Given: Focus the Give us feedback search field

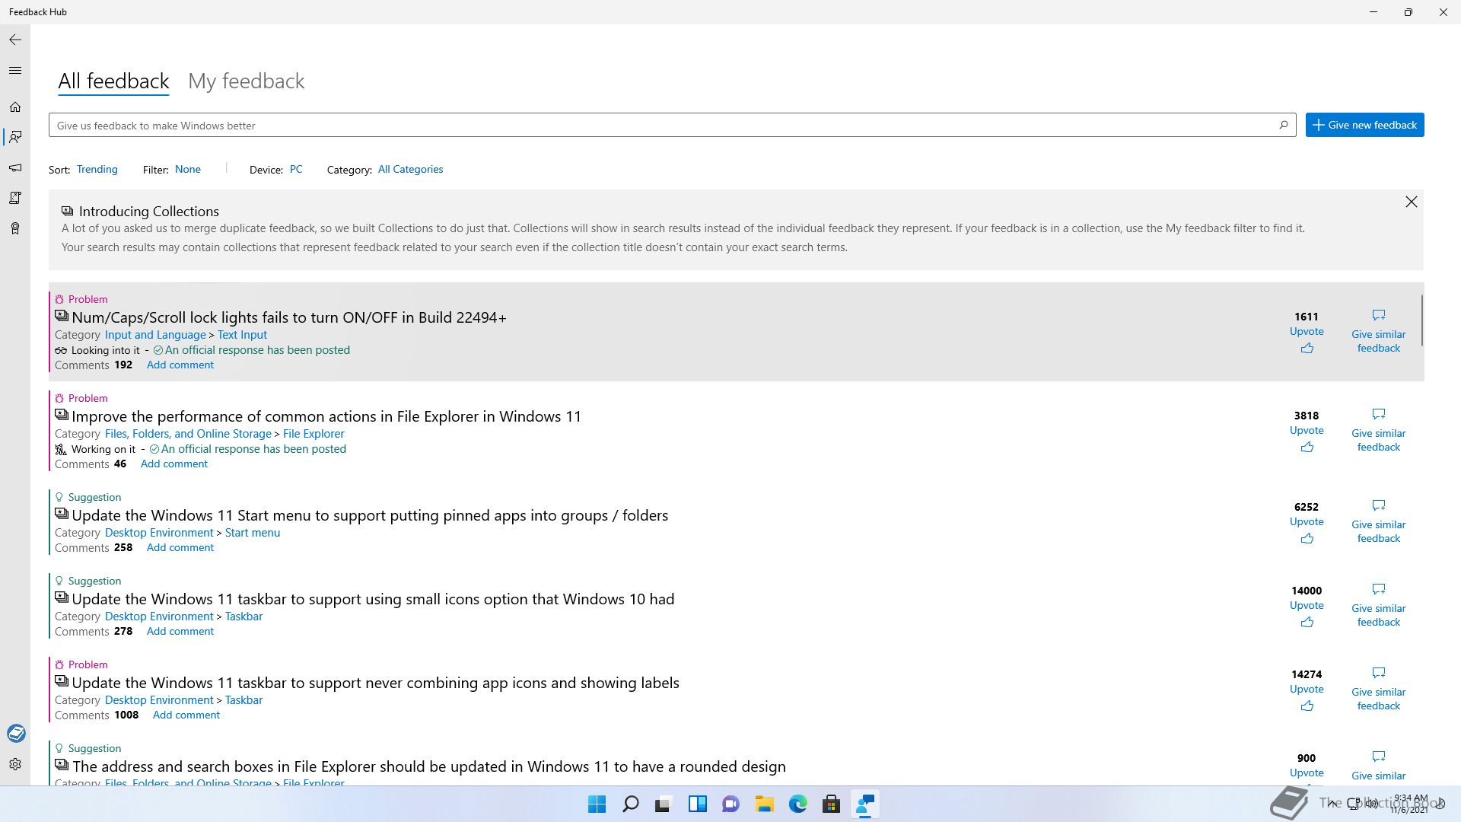Looking at the screenshot, I should 672,125.
